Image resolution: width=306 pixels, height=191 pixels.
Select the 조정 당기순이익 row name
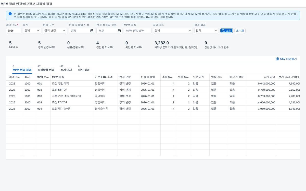point(62,108)
